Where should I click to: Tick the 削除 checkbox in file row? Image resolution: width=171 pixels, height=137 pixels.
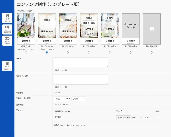(x=158, y=117)
